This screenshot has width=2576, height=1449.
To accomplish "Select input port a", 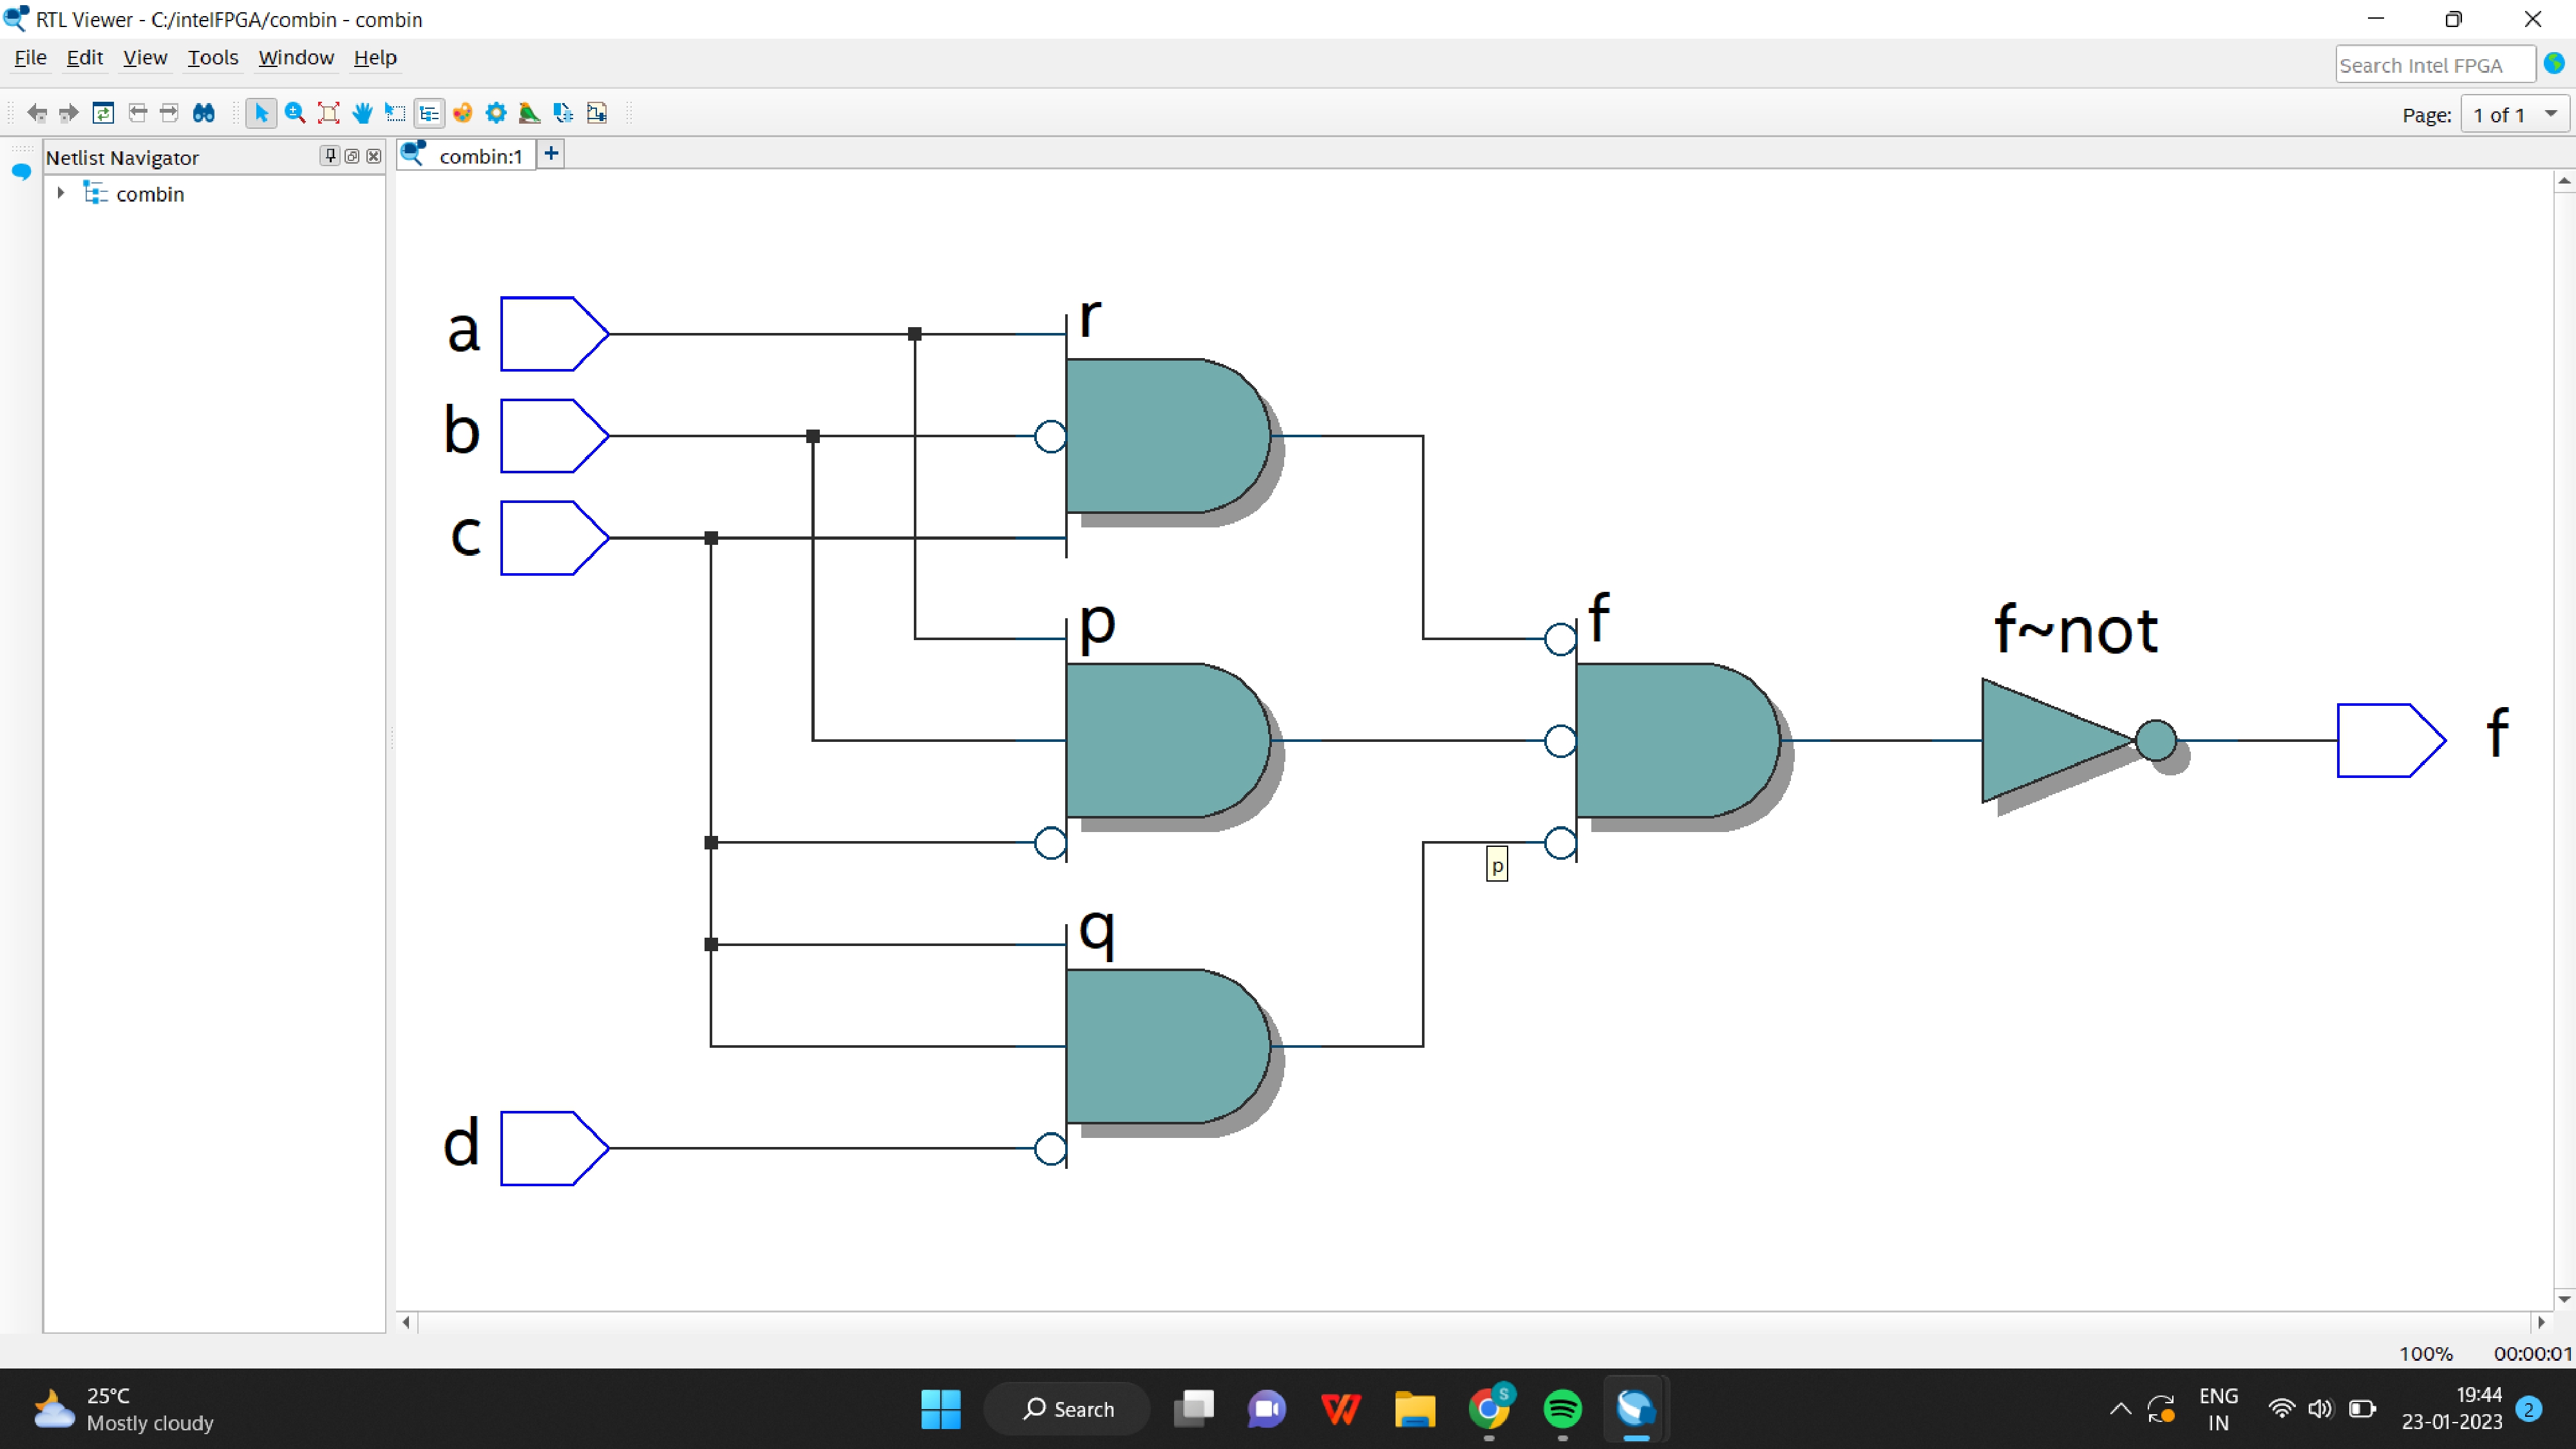I will 555,334.
